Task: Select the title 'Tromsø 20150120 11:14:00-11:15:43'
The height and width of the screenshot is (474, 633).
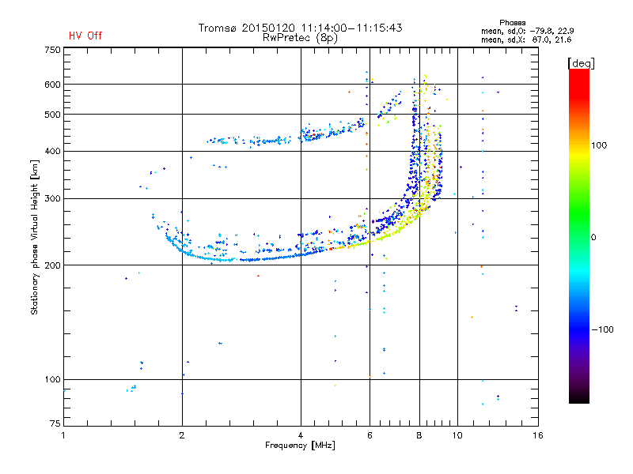Action: [300, 28]
